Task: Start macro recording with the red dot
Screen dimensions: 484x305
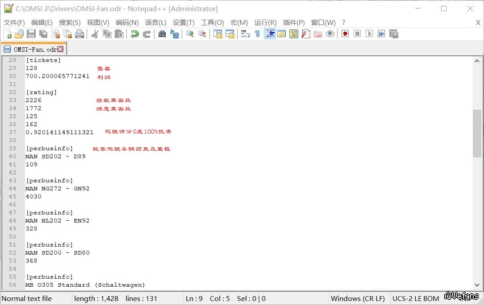Action: [345, 34]
